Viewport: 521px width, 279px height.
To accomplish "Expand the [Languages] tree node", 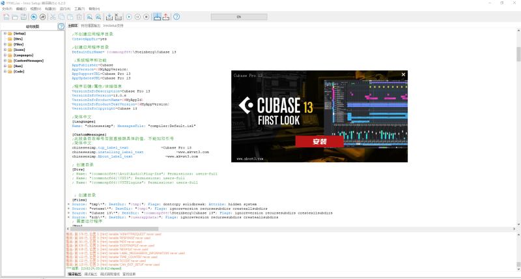I will click(x=5, y=55).
